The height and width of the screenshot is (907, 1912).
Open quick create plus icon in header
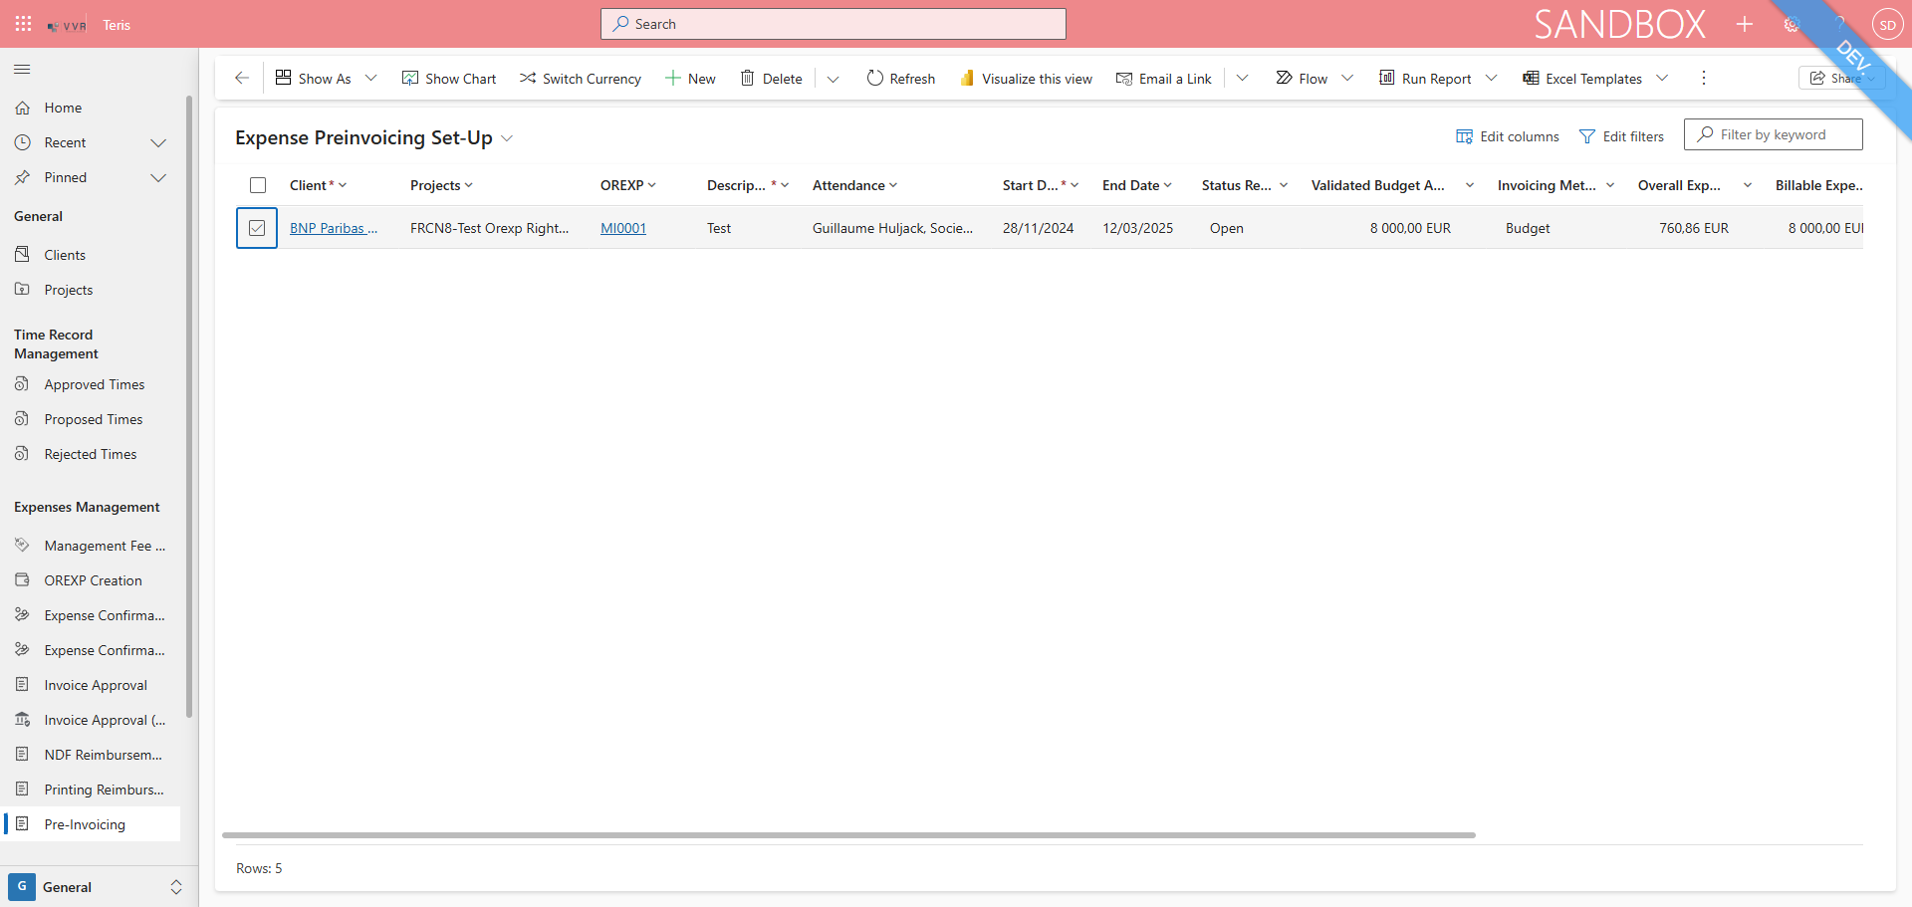(1745, 24)
